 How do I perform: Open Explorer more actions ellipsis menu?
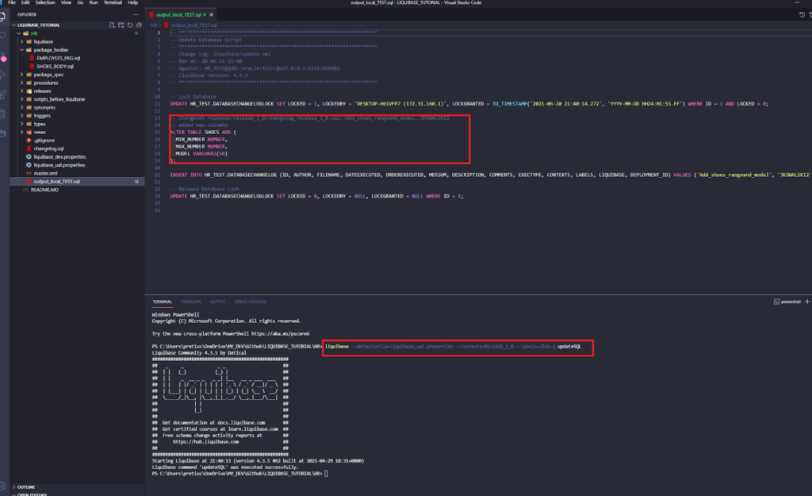click(x=136, y=14)
